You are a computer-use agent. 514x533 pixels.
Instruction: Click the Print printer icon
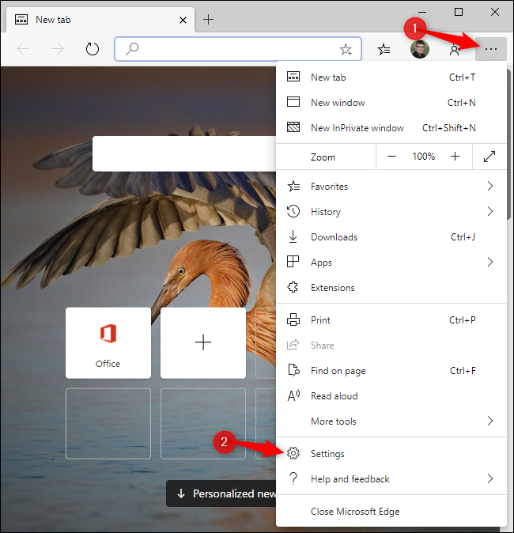(x=293, y=319)
